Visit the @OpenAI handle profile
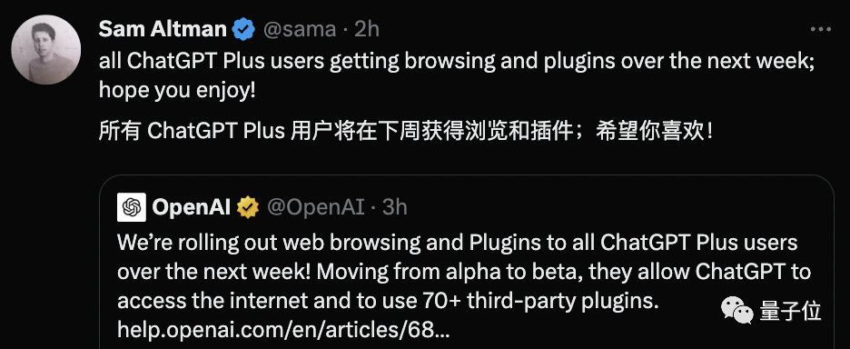Viewport: 850px width, 349px height. pyautogui.click(x=315, y=208)
